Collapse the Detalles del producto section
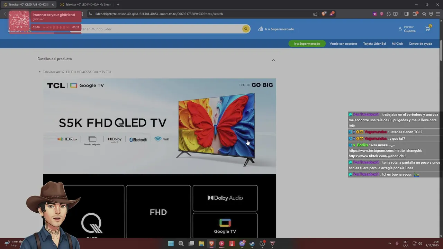Screen dimensions: 443x249 tap(273, 60)
